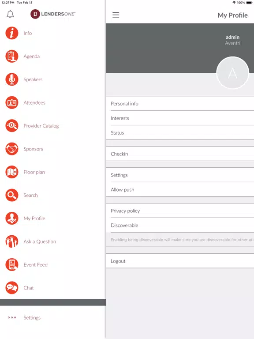Open Chat from the sidebar
254x339 pixels.
point(29,287)
